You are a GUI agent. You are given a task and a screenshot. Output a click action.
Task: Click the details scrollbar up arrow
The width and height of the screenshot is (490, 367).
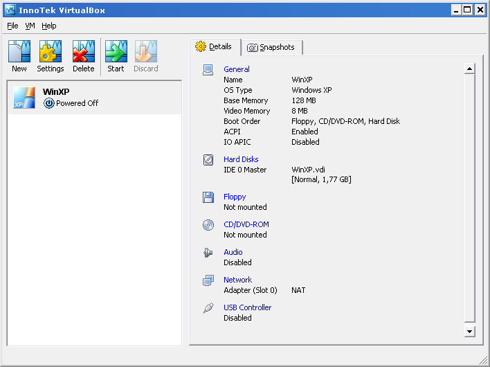point(469,69)
